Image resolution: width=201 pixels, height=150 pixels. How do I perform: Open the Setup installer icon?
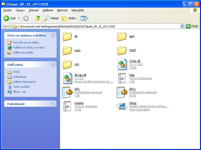coord(122,106)
